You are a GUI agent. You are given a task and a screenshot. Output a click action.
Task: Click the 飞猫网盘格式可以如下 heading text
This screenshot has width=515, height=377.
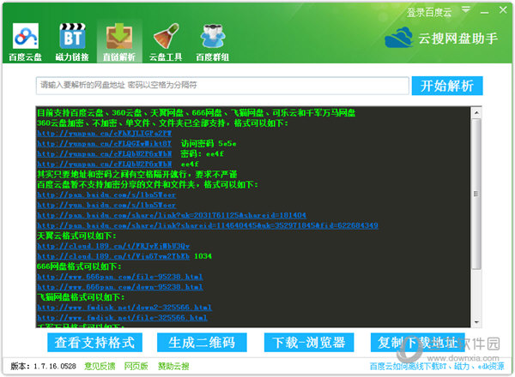pyautogui.click(x=81, y=297)
